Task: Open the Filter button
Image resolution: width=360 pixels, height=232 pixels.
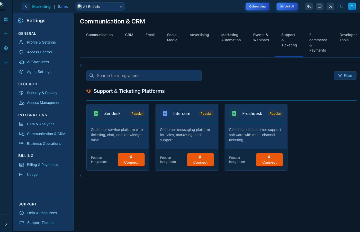Action: (345, 76)
